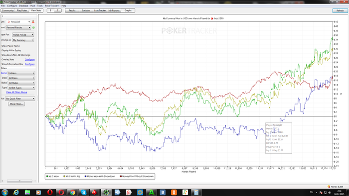Open Windows Media Player taskbar icon
This screenshot has height=196, width=349.
click(38, 192)
